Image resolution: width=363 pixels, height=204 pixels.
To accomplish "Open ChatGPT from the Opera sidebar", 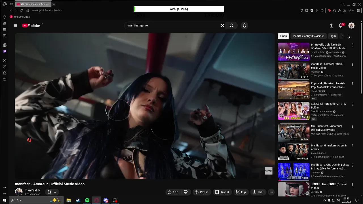I will tap(5, 45).
